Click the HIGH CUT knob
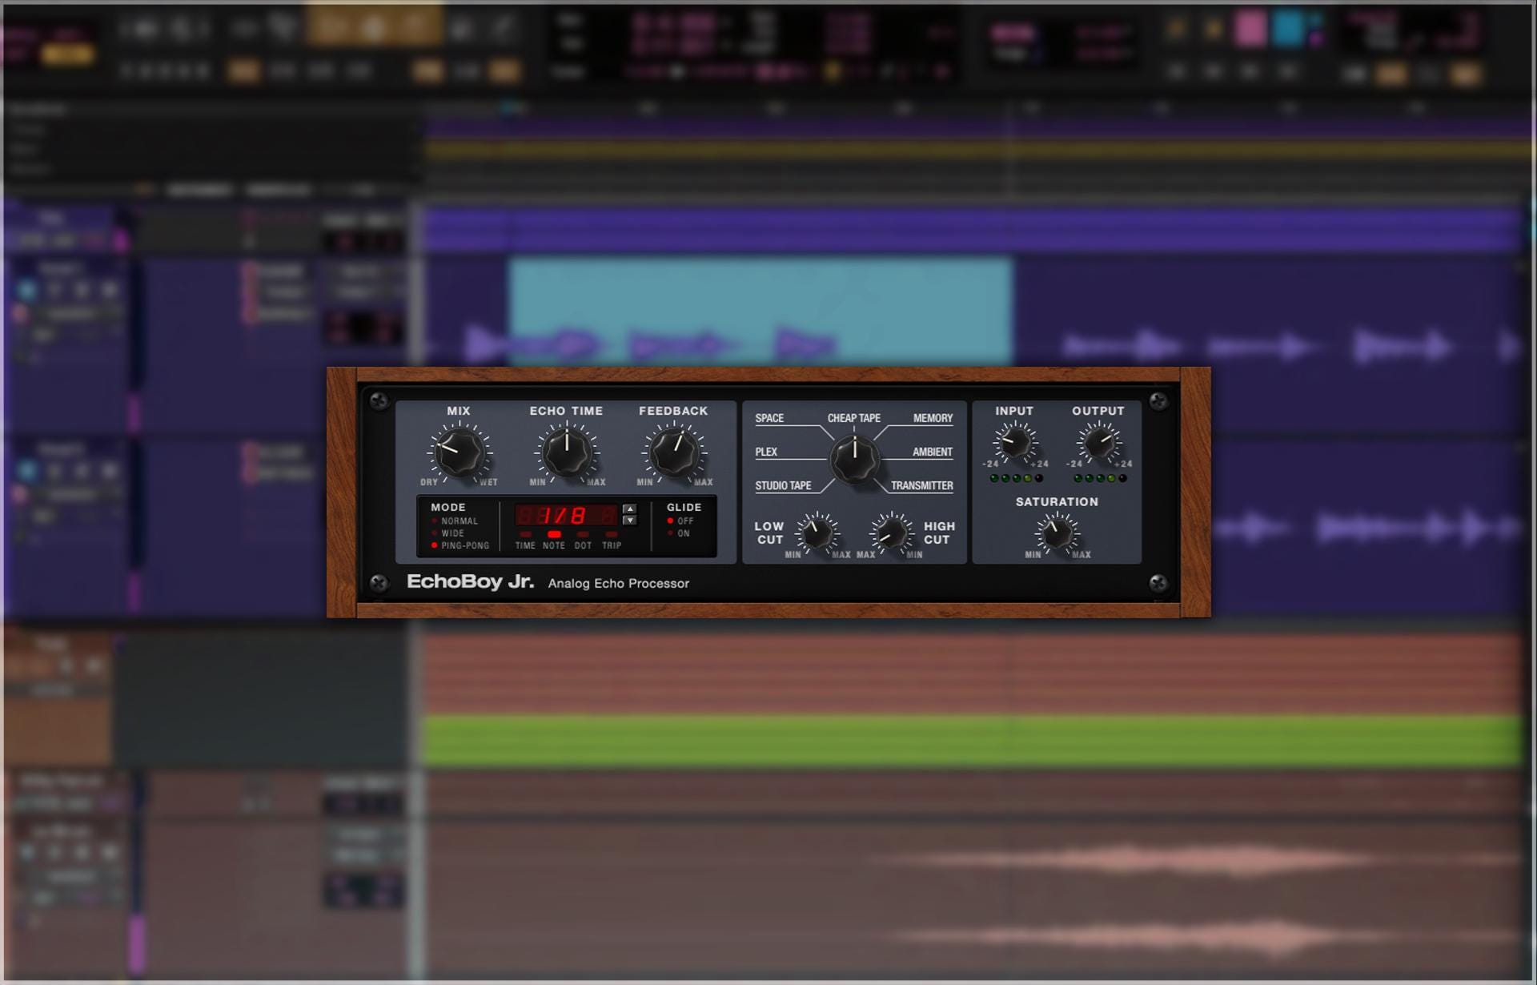The image size is (1537, 985). click(x=891, y=533)
